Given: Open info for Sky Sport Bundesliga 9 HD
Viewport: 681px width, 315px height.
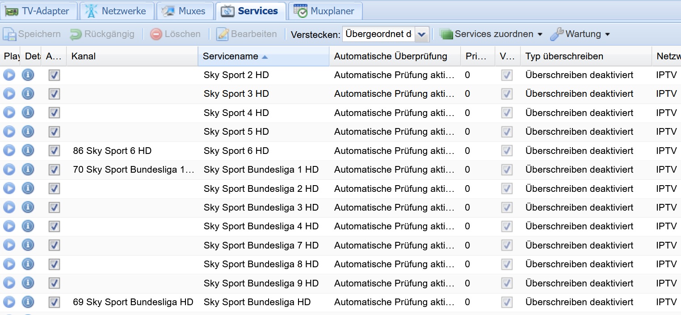Looking at the screenshot, I should (x=28, y=283).
